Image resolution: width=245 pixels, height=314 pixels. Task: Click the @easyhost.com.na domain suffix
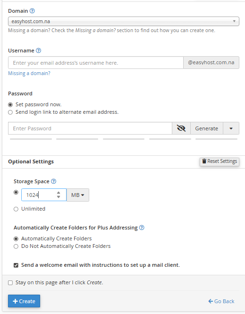(x=211, y=63)
